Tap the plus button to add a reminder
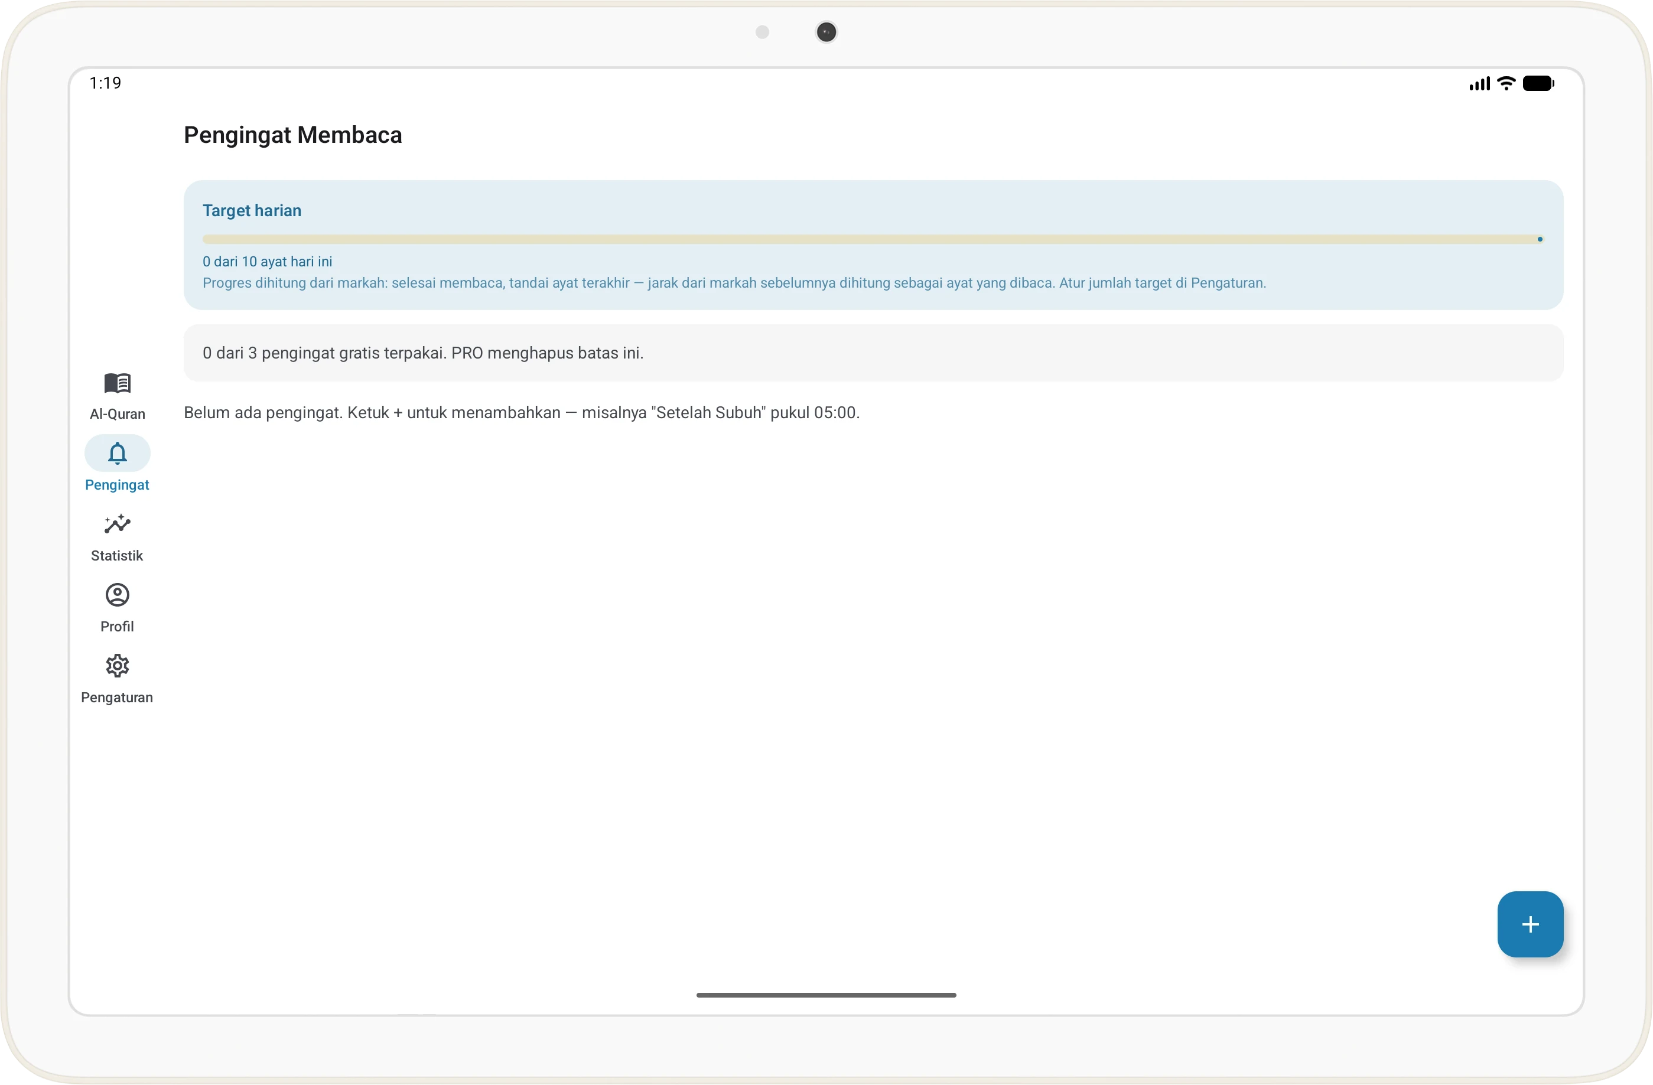This screenshot has height=1085, width=1653. pos(1530,924)
